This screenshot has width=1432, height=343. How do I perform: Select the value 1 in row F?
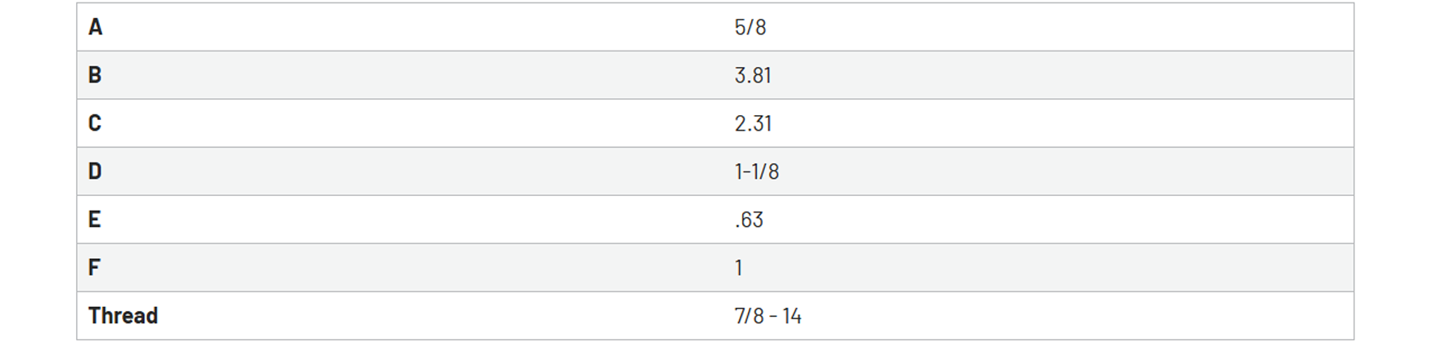738,268
